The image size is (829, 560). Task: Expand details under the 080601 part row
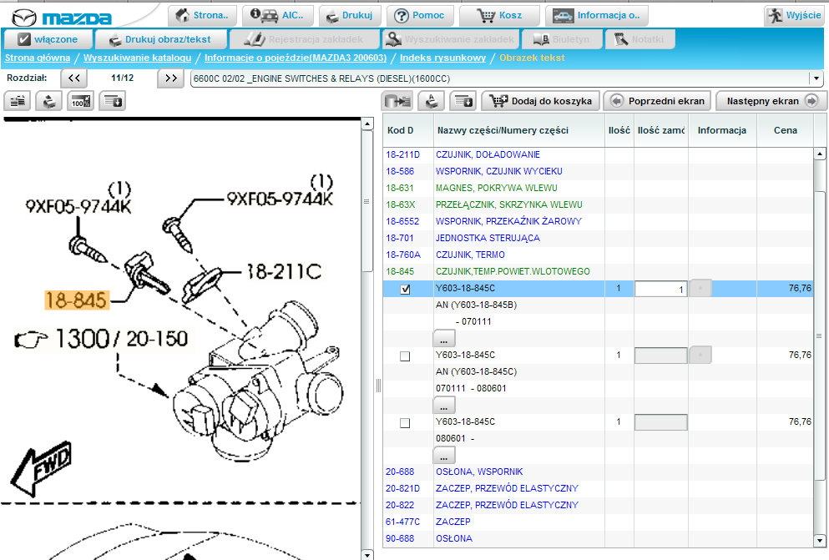coord(444,456)
